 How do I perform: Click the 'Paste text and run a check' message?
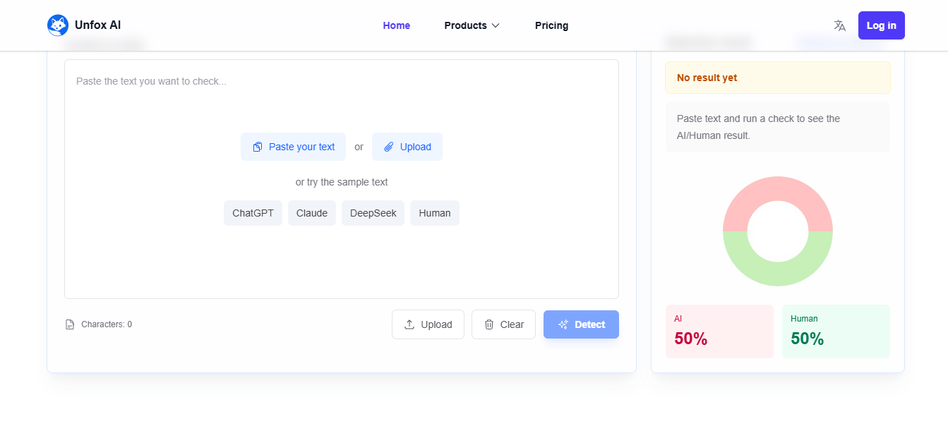click(778, 127)
